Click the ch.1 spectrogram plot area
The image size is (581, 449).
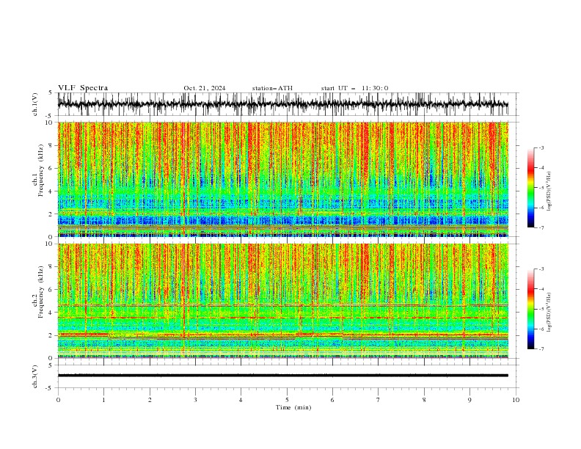[x=283, y=179]
